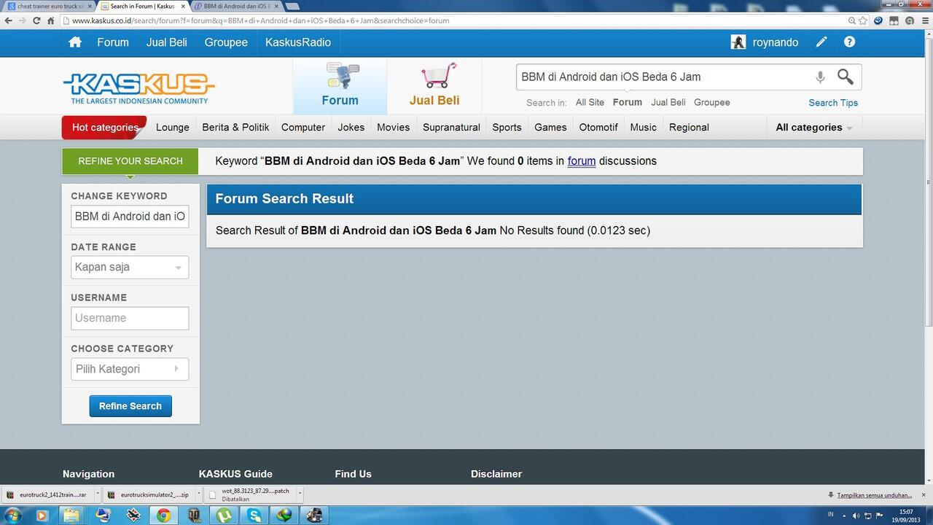Reload the page in the browser
This screenshot has width=933, height=525.
pos(36,20)
